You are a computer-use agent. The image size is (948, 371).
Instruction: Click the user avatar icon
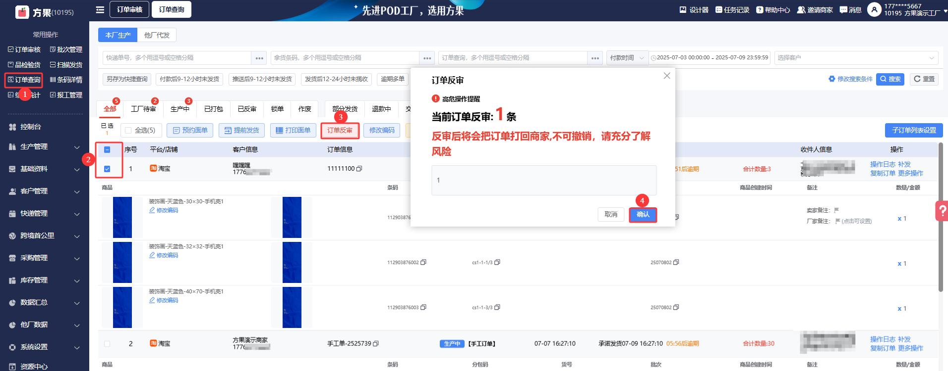874,9
